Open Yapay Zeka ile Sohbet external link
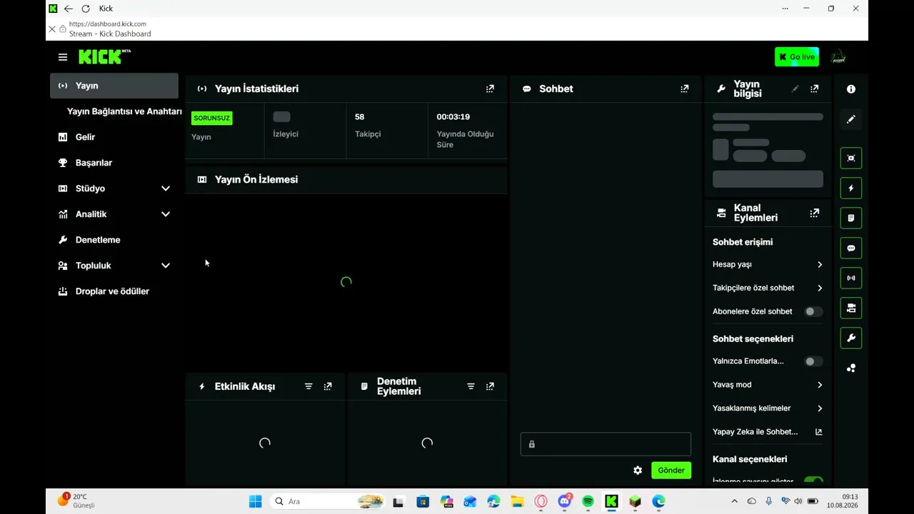The image size is (914, 514). [x=819, y=432]
